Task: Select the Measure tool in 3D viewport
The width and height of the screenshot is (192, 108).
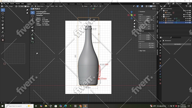Action: [32, 38]
